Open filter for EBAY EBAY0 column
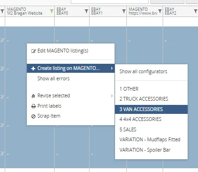Viewport: 198px width, 172px height. (x=86, y=11)
